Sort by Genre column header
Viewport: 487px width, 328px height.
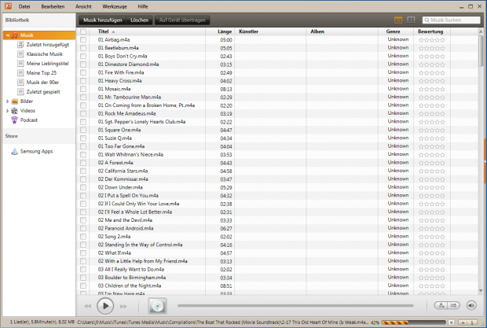coord(396,31)
